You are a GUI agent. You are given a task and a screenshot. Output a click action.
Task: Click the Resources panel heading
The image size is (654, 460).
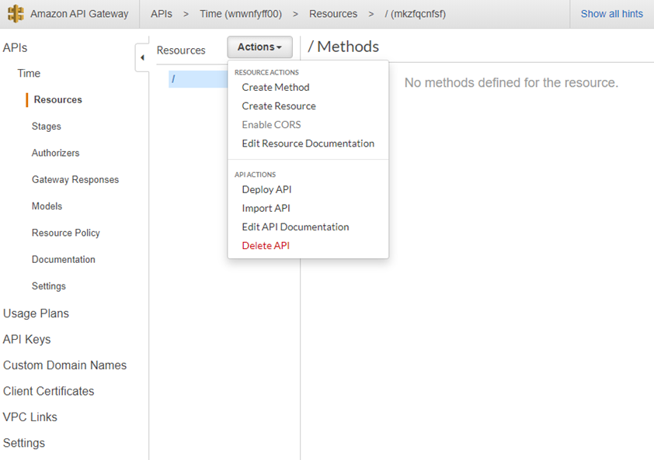point(181,50)
